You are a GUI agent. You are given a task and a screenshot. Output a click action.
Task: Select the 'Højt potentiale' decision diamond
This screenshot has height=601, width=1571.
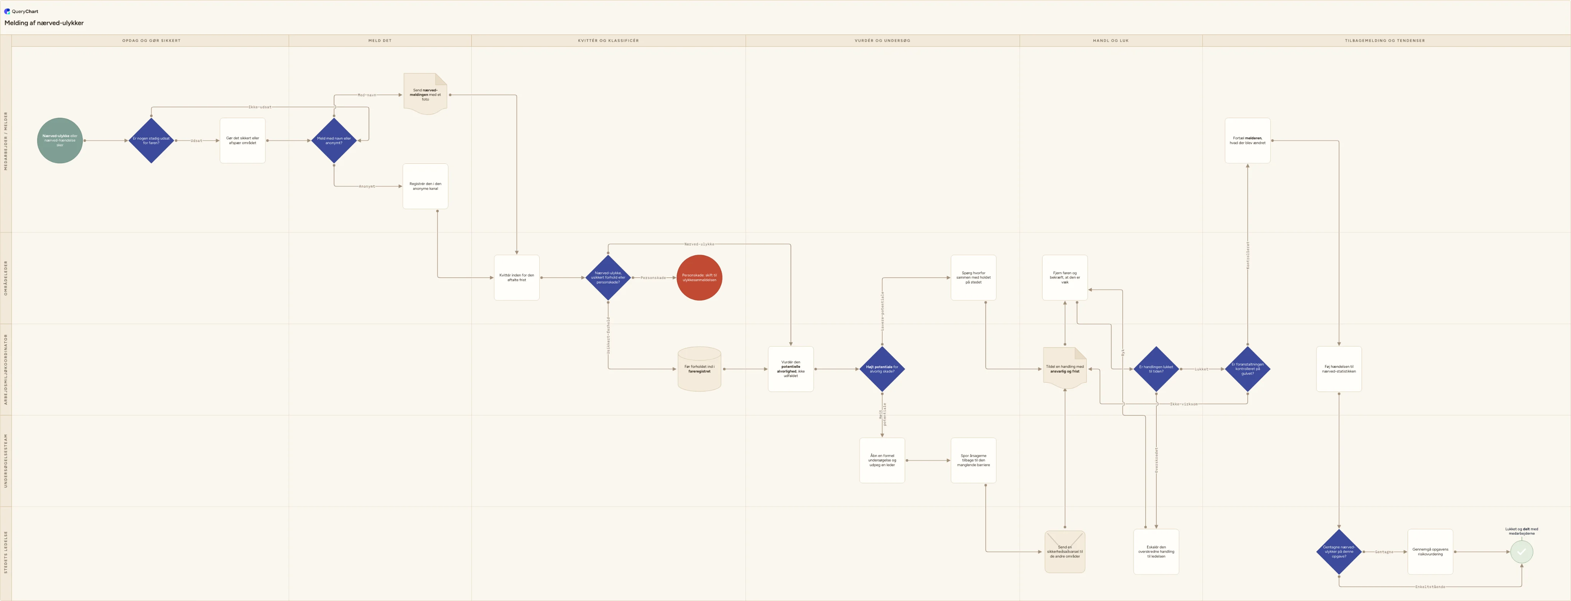[882, 369]
